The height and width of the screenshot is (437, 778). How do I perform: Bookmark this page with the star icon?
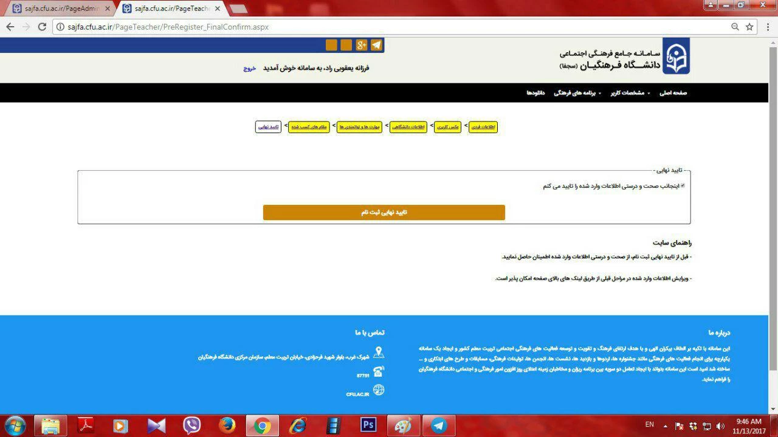pyautogui.click(x=749, y=27)
